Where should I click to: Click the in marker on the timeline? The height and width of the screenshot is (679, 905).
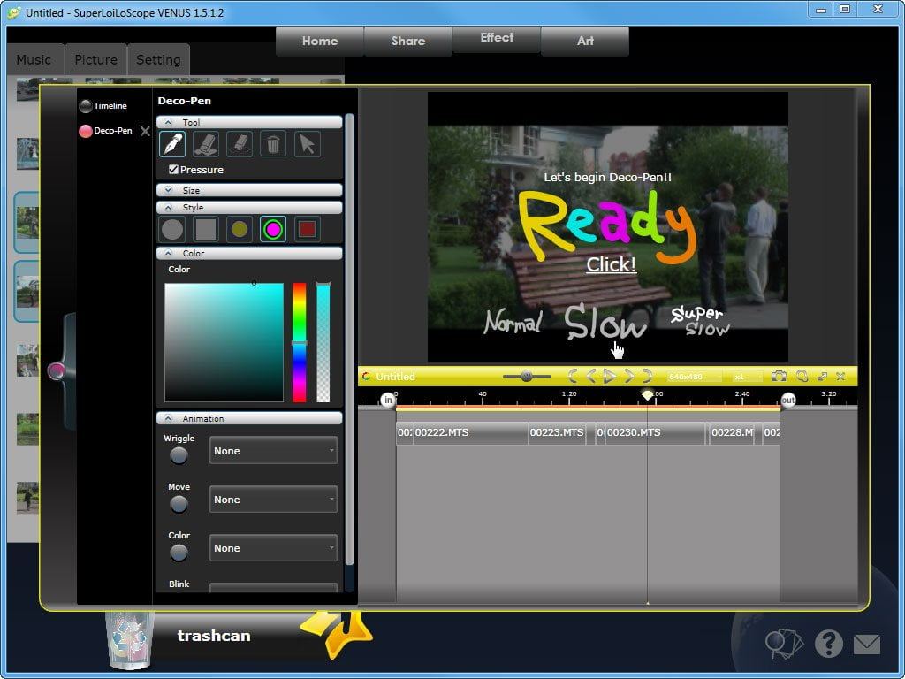coord(388,400)
